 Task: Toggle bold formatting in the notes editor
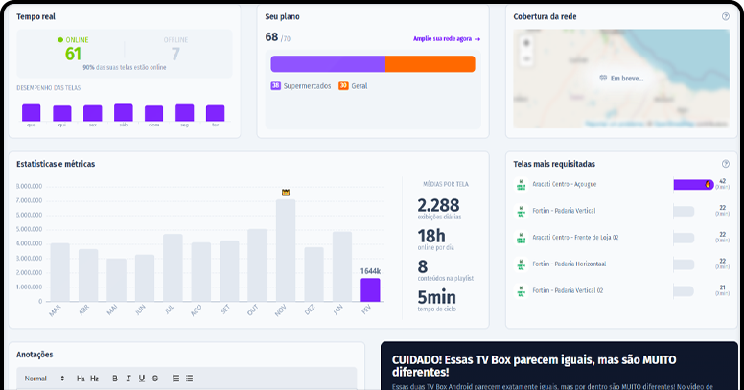114,379
